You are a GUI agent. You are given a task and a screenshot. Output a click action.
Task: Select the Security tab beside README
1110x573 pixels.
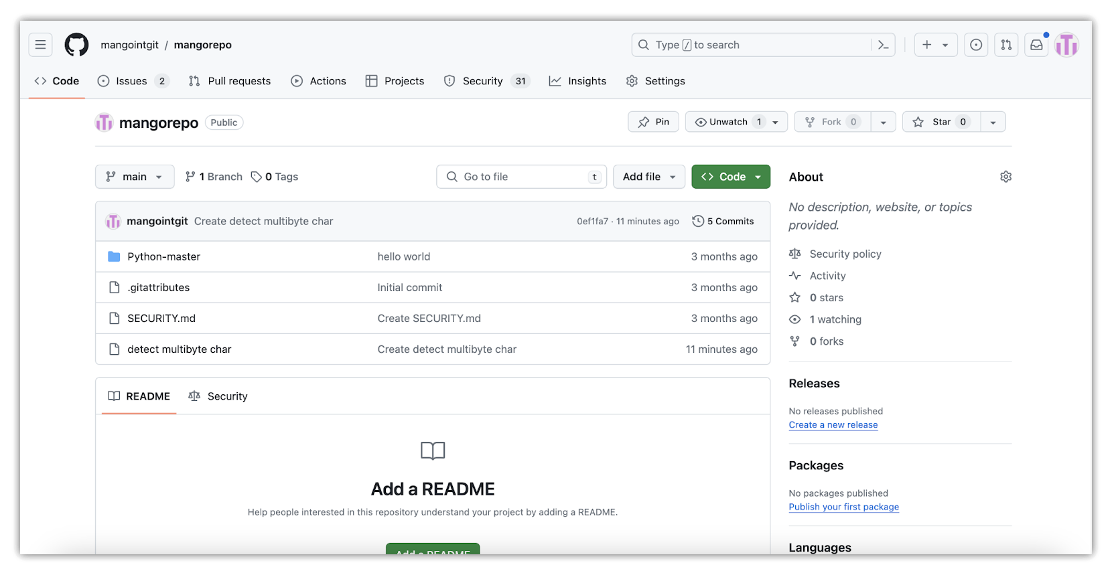coord(218,396)
